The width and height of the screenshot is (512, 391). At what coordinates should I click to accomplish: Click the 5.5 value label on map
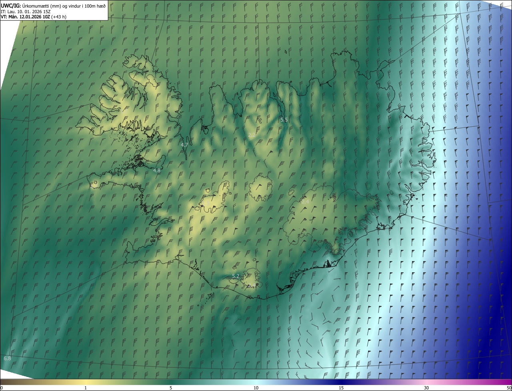(284, 120)
